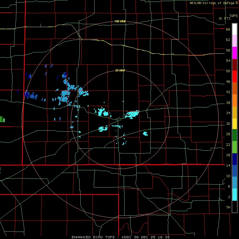Select the yellow 30 kft legend swatch
The height and width of the screenshot is (239, 239).
pos(234,124)
